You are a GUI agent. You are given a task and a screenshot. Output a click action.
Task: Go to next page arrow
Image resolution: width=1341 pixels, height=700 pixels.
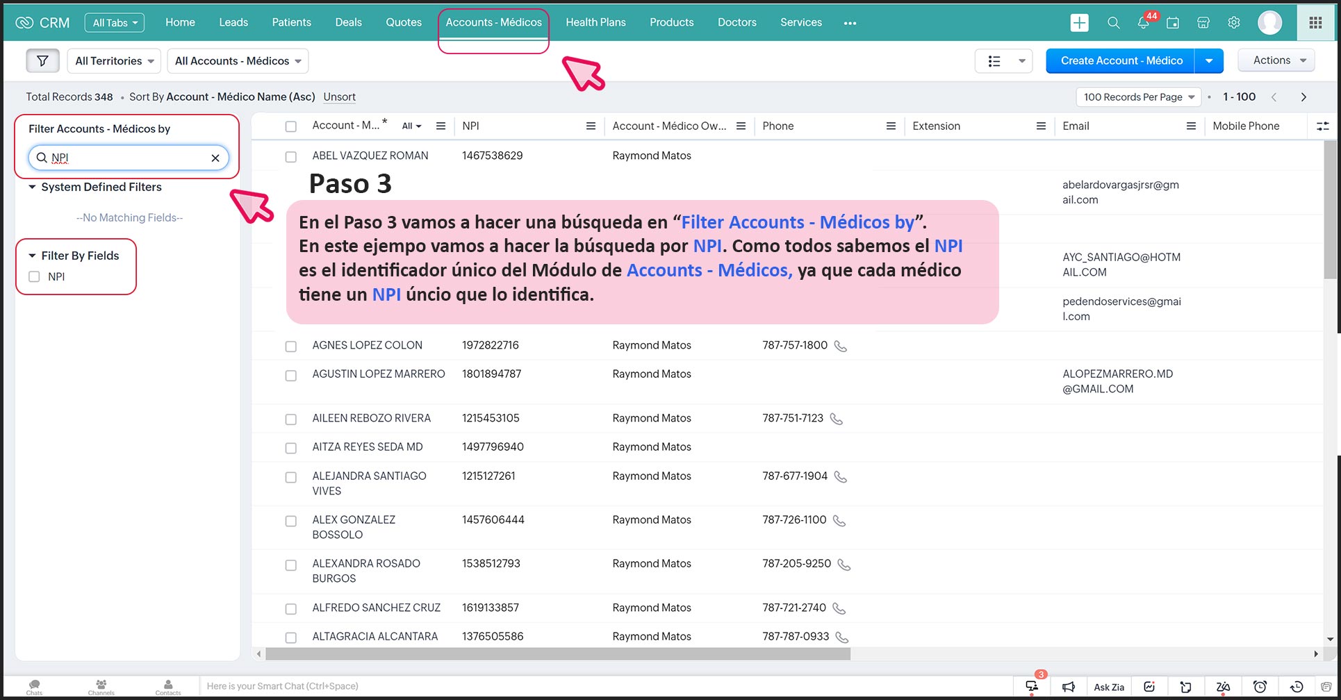tap(1303, 97)
